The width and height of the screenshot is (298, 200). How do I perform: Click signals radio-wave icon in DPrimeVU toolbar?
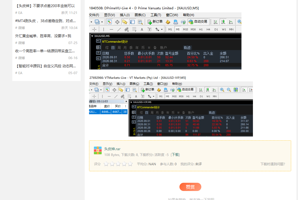pos(183,22)
